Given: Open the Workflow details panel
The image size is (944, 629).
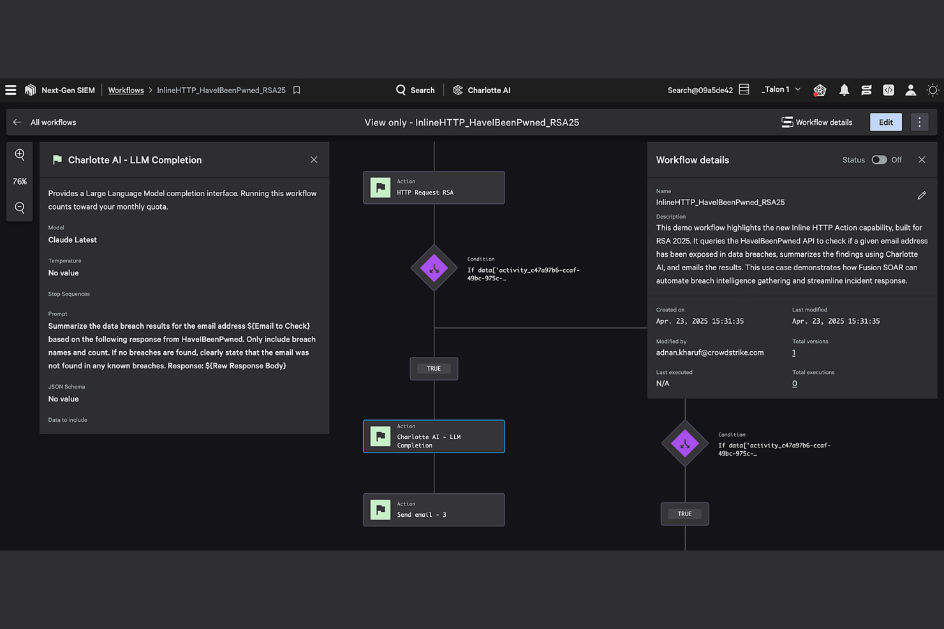Looking at the screenshot, I should [817, 122].
